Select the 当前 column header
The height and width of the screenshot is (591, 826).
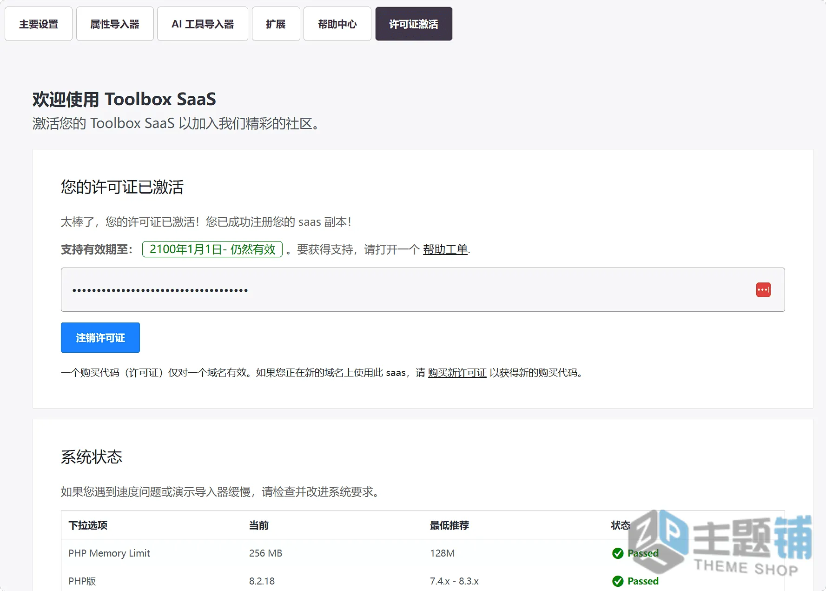pos(259,525)
